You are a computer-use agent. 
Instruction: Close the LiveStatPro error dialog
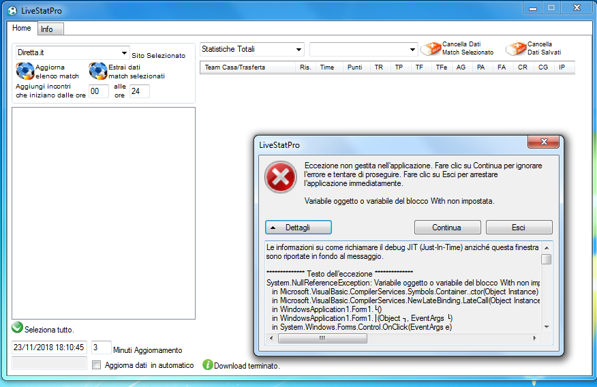pos(544,142)
